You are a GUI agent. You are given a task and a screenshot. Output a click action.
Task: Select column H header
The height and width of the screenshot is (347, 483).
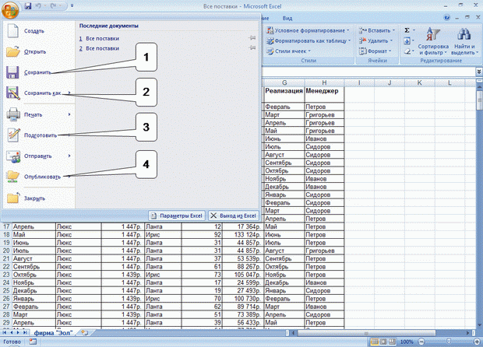324,82
